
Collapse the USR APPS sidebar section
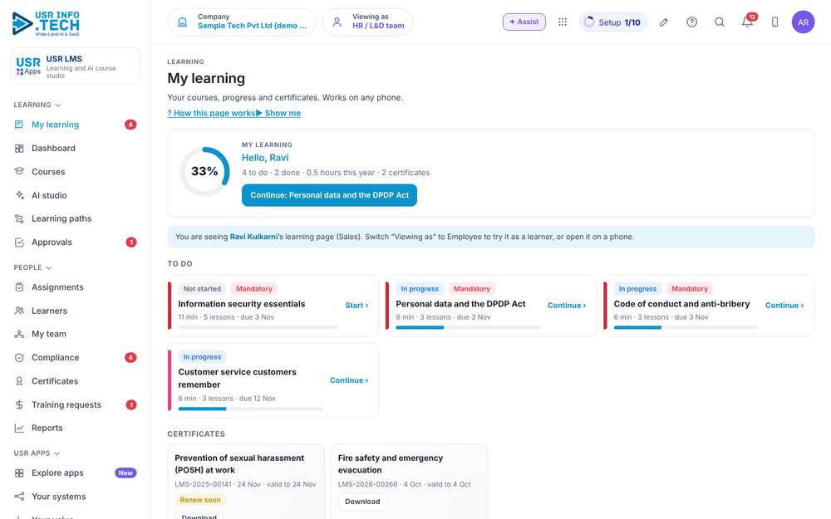[x=37, y=453]
